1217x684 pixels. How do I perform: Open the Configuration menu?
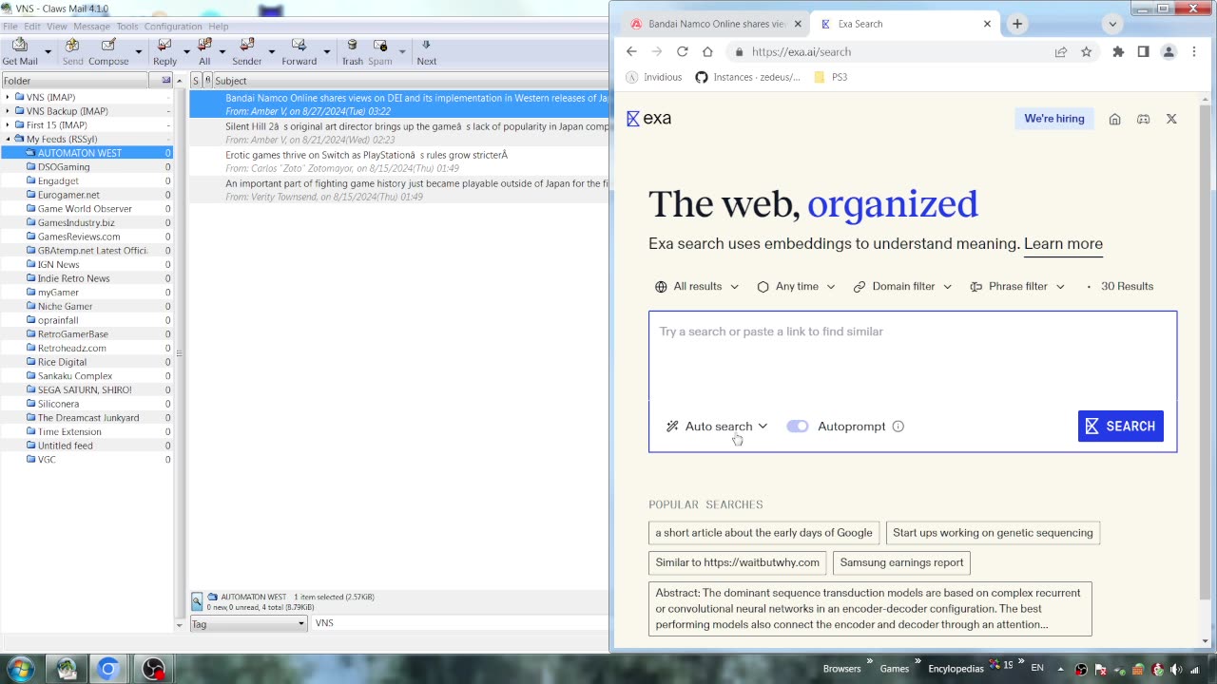point(173,27)
